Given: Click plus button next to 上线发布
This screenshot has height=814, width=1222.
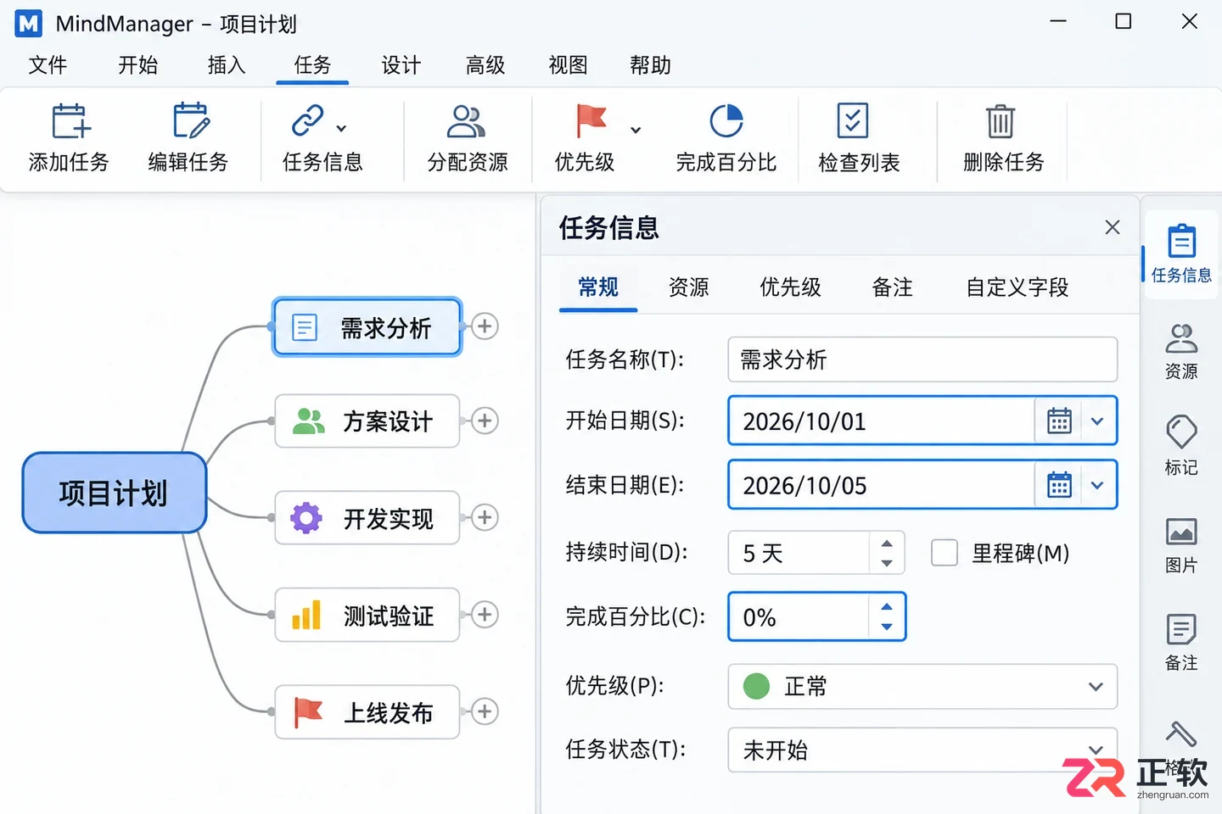Looking at the screenshot, I should [485, 711].
